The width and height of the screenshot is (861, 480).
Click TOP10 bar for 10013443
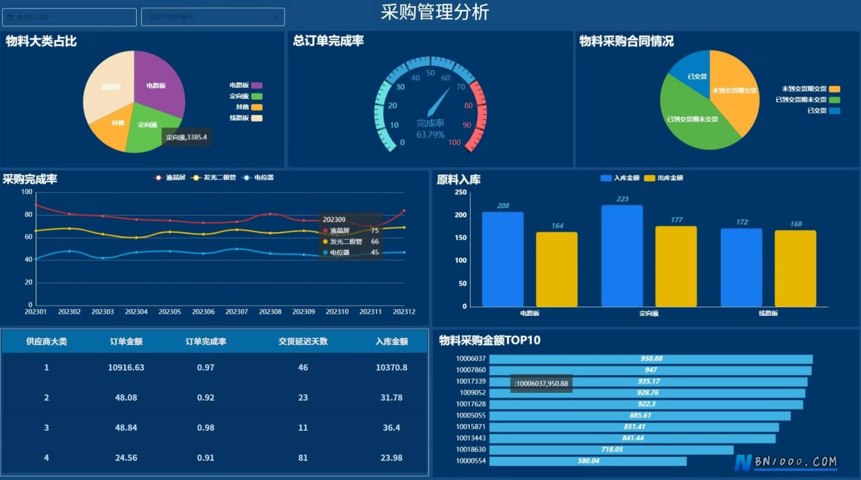[632, 438]
